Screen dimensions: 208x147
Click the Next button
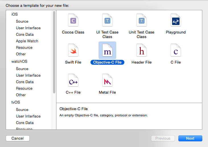pos(190,138)
